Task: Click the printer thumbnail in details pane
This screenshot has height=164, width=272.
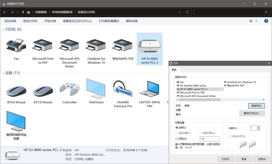Action: [12, 156]
